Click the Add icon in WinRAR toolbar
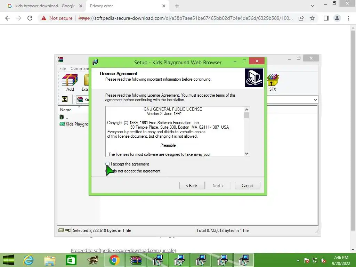Viewport: 356px width, 267px height. point(70,83)
